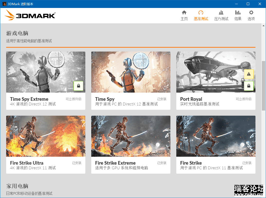Viewport: 266px width, 198px height.
Task: Open the Fire Strike Extreme thumbnail
Action: 131,136
